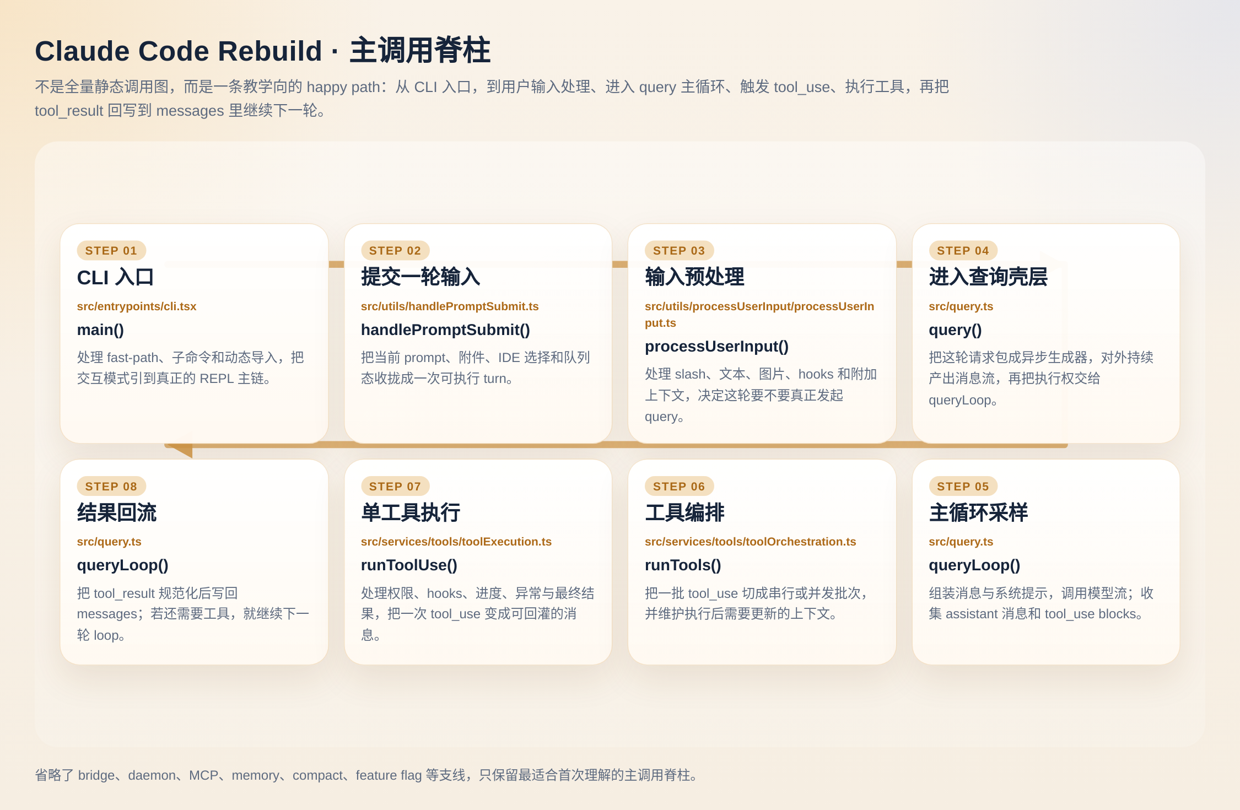Open src/query.ts in the STEP 08 card

[x=109, y=542]
